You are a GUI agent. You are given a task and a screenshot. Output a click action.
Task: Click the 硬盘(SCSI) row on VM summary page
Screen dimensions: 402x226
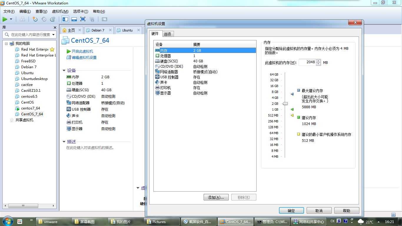point(89,90)
